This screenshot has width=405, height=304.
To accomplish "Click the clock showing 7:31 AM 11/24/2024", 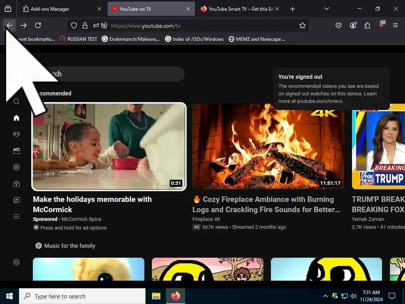I will [x=371, y=296].
